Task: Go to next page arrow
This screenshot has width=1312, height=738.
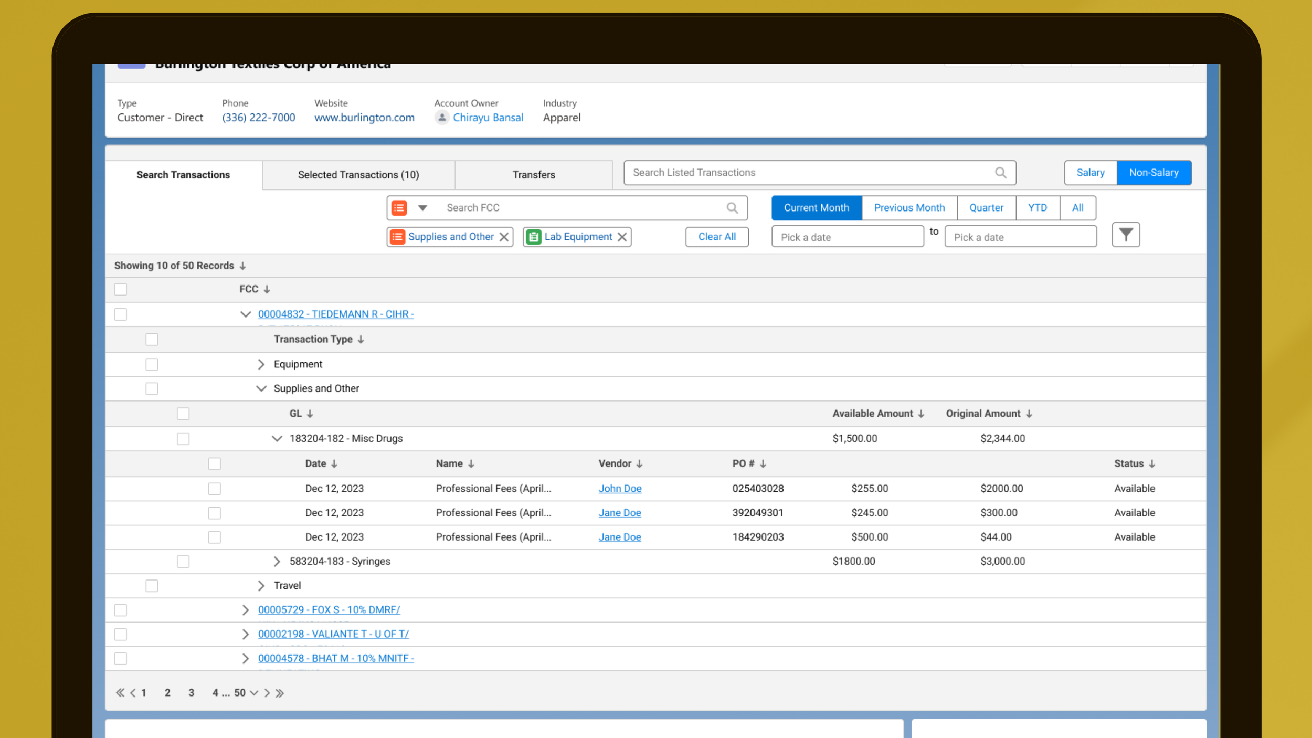Action: [267, 693]
